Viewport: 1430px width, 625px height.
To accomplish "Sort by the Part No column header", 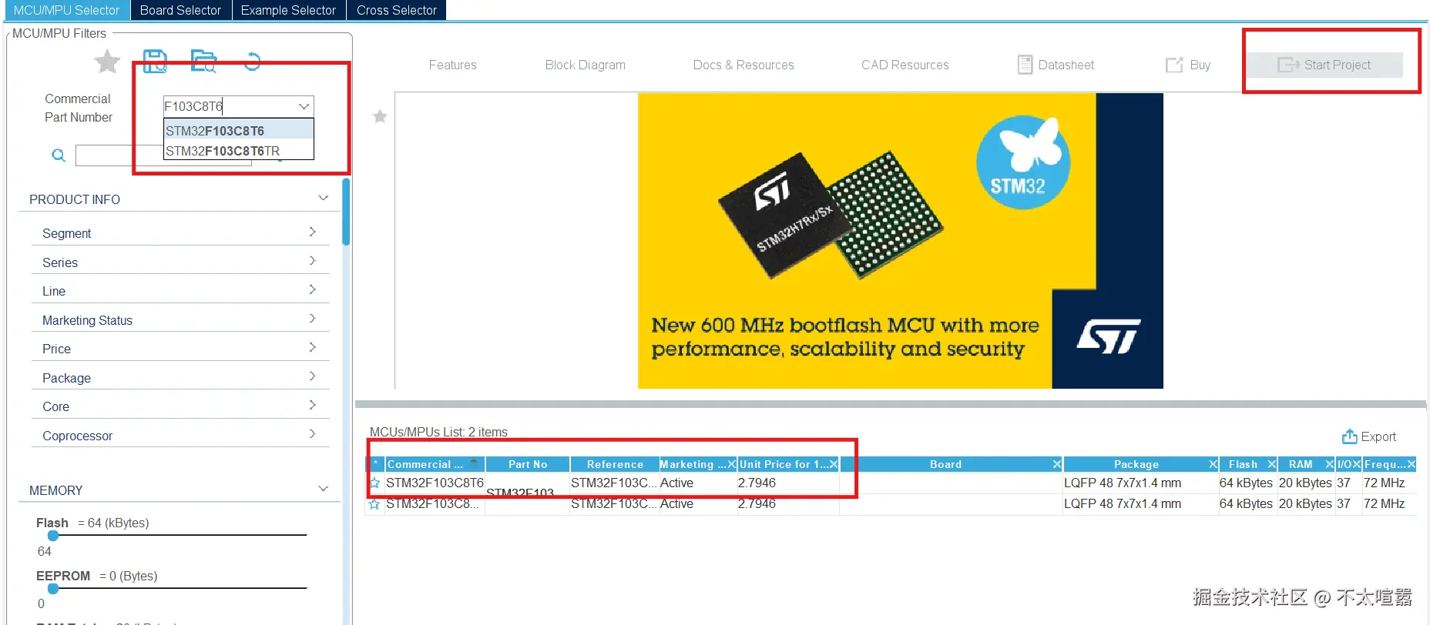I will pyautogui.click(x=528, y=464).
